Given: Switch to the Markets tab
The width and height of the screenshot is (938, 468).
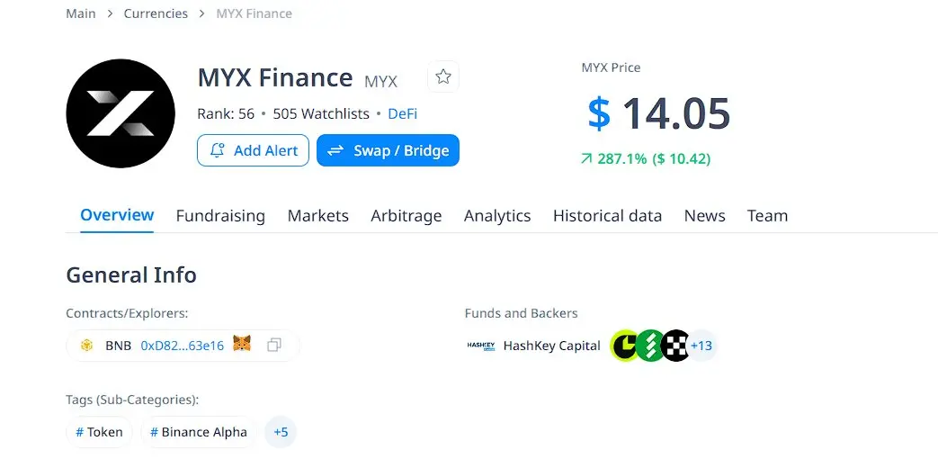Looking at the screenshot, I should [x=318, y=215].
